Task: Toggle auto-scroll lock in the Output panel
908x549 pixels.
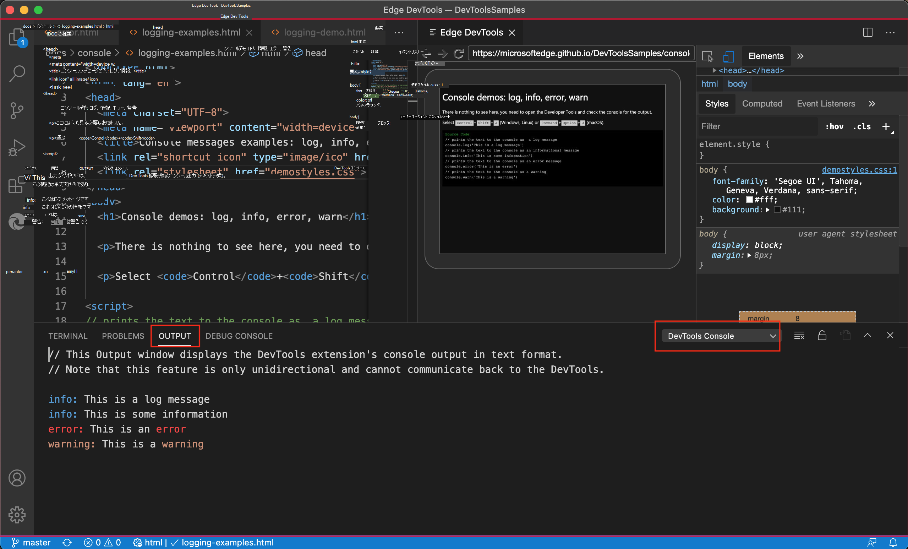Action: pos(822,336)
